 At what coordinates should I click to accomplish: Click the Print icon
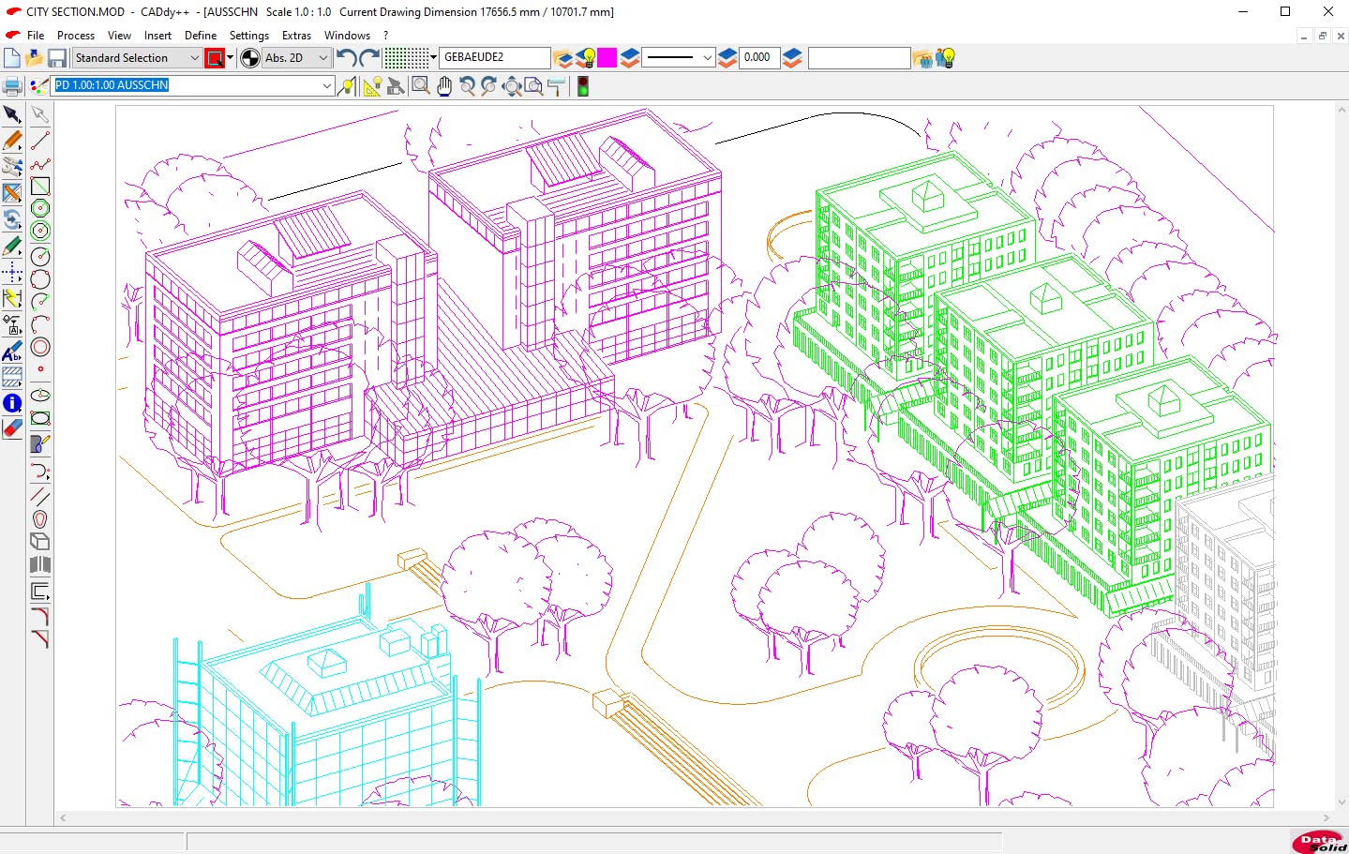tap(12, 86)
